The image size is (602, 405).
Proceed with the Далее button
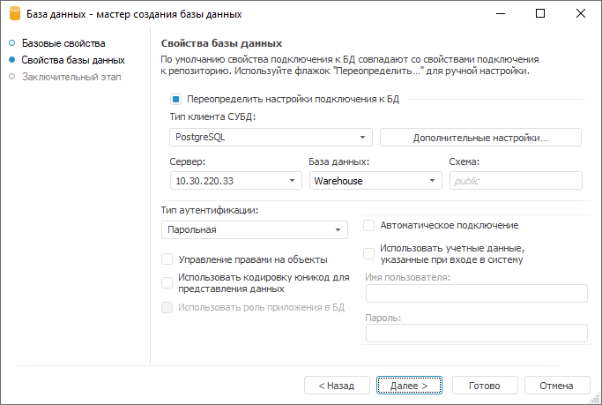[x=409, y=386]
